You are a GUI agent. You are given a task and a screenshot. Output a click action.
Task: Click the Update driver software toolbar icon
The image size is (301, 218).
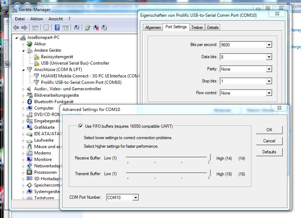coord(88,27)
